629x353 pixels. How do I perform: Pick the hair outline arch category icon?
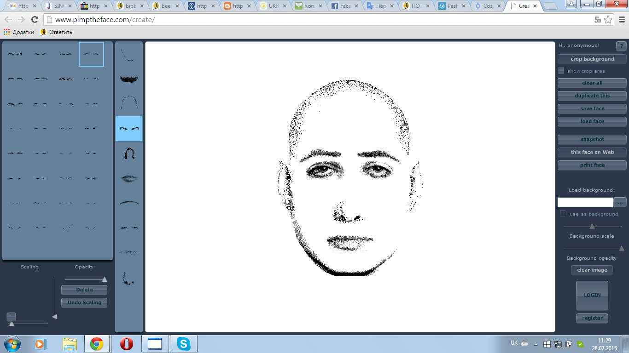129,102
